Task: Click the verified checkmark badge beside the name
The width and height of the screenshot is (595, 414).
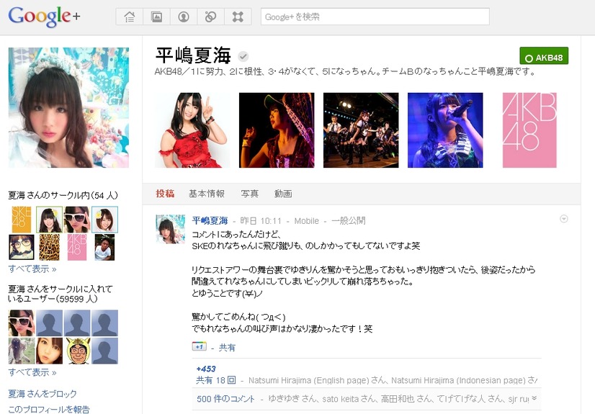Action: (243, 57)
